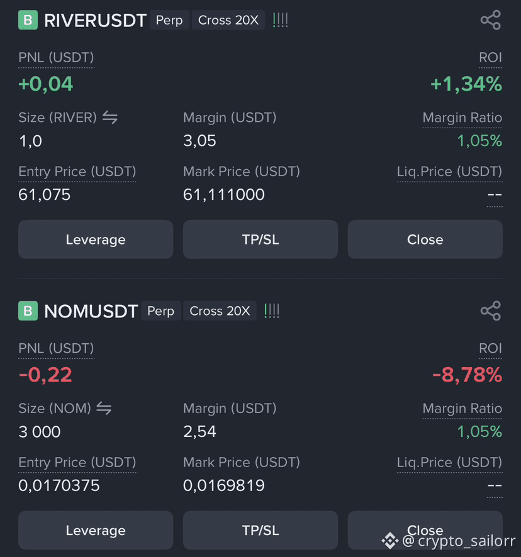Close the RIVERUSDT position
Screen dimensions: 521x557
click(x=425, y=240)
